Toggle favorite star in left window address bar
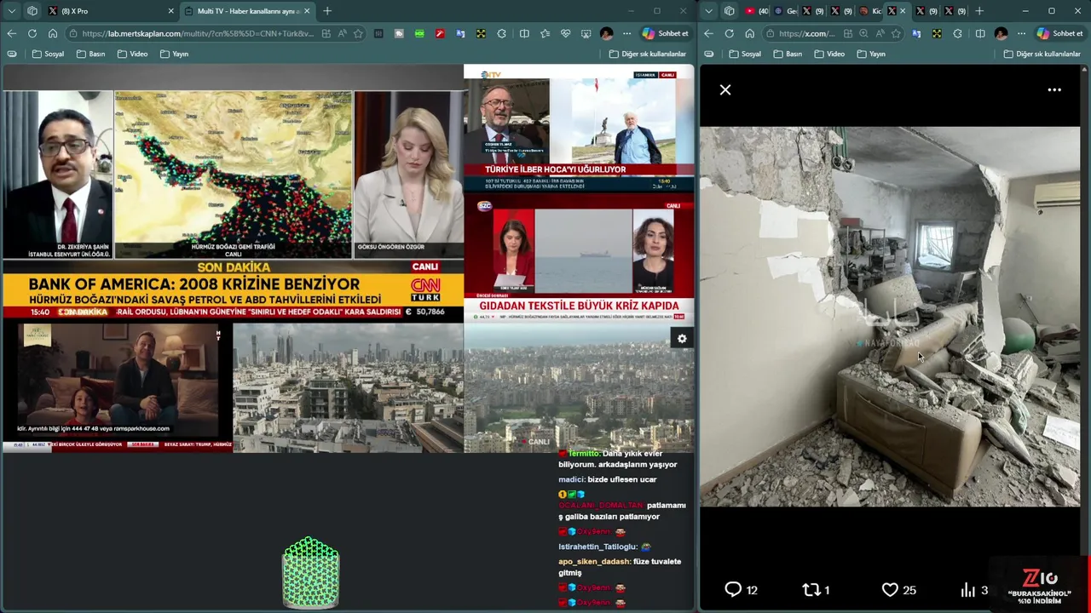The height and width of the screenshot is (613, 1091). click(359, 33)
